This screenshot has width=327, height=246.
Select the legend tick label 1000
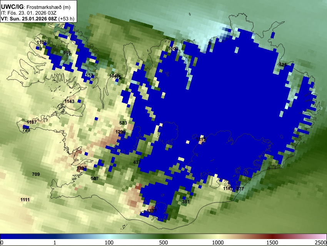[x=218, y=243]
